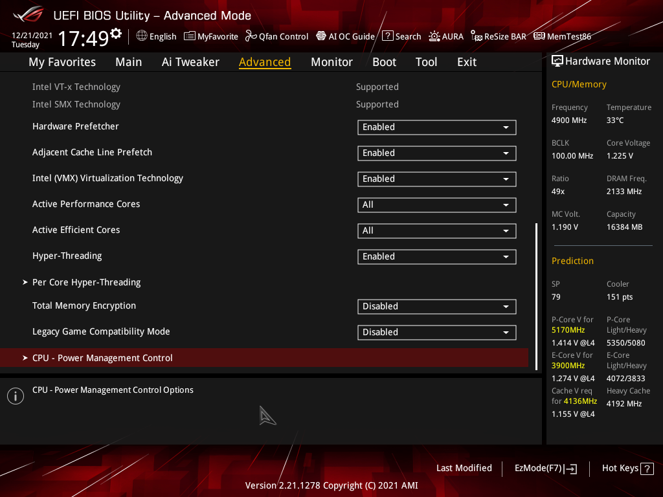Switch to Boot tab
Image resolution: width=663 pixels, height=497 pixels.
click(x=384, y=62)
